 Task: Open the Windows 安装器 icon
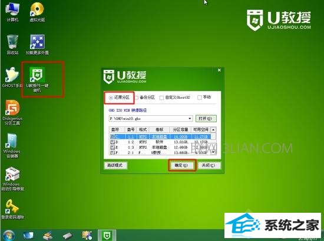click(12, 146)
